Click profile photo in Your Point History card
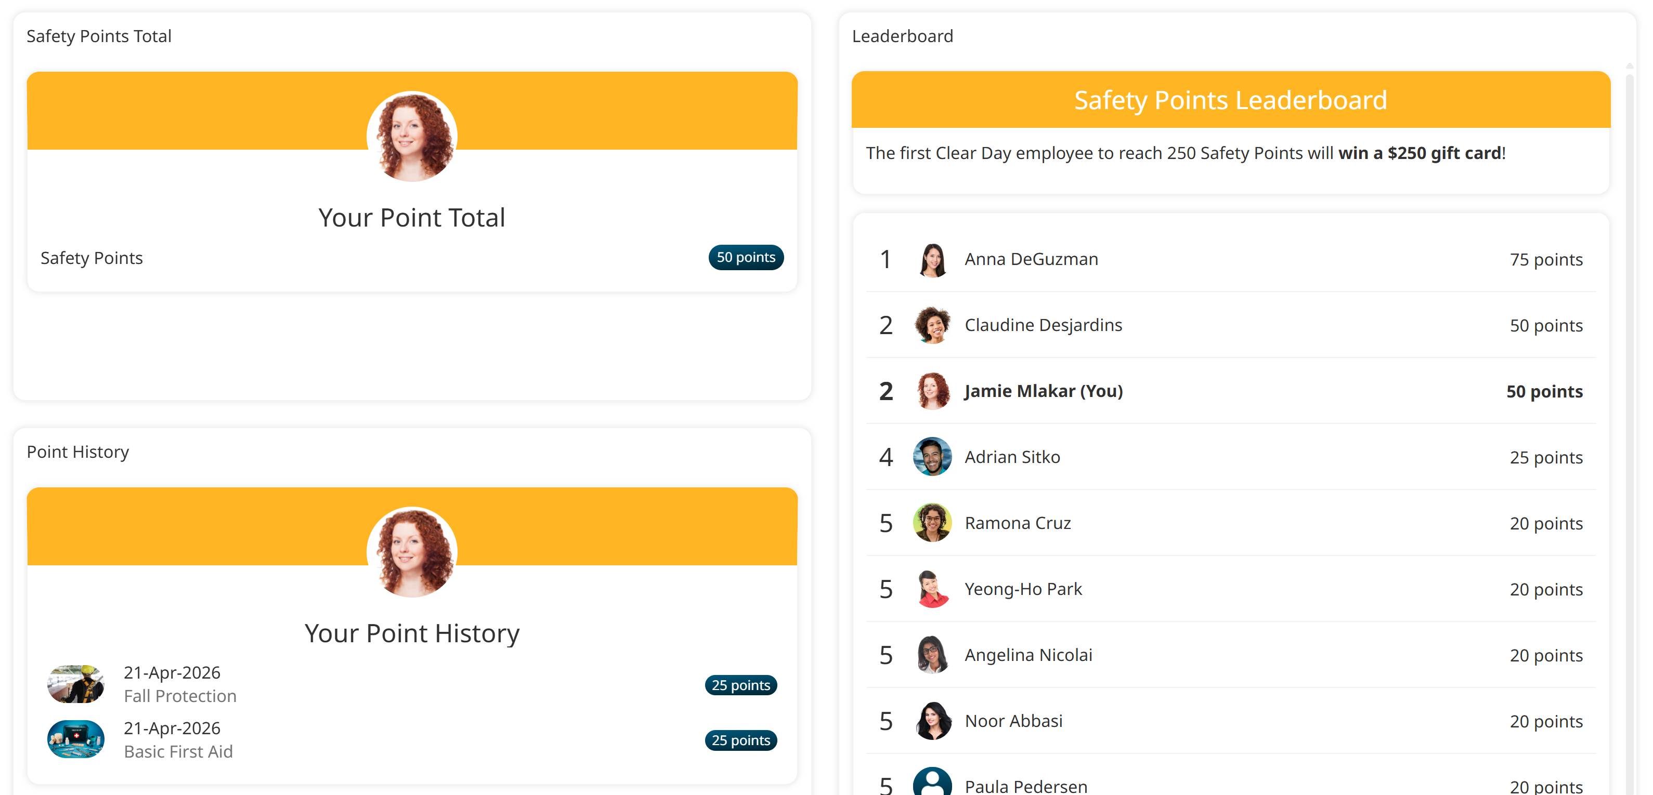 tap(412, 552)
